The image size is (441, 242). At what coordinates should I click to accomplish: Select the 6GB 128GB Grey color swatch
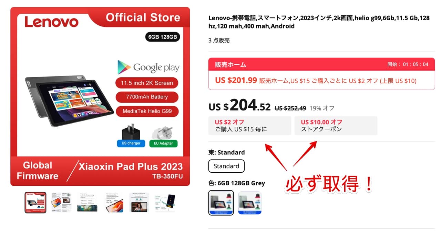[x=221, y=203]
